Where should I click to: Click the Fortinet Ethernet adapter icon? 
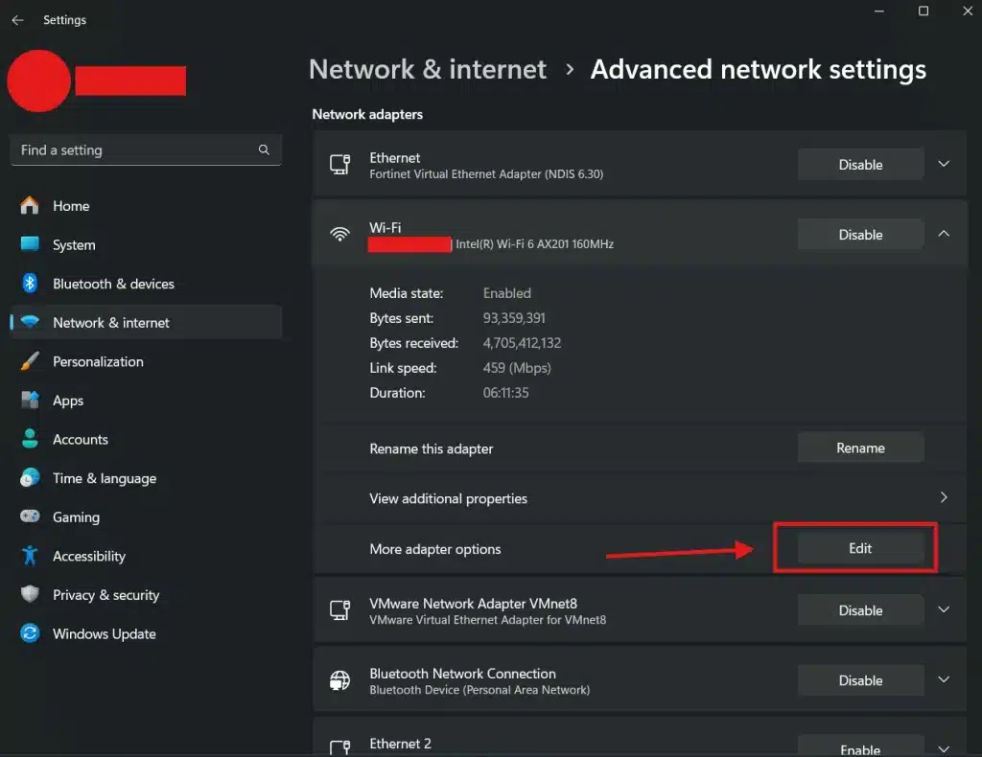click(340, 165)
